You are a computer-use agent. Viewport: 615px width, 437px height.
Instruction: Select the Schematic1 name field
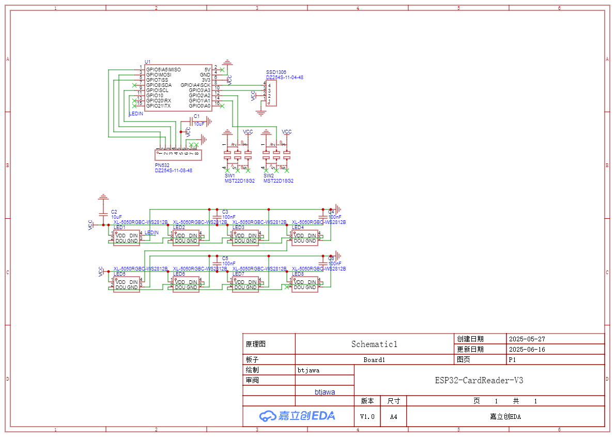click(374, 344)
